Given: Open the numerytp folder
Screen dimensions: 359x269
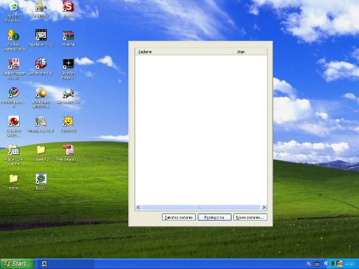Looking at the screenshot, I should [41, 150].
